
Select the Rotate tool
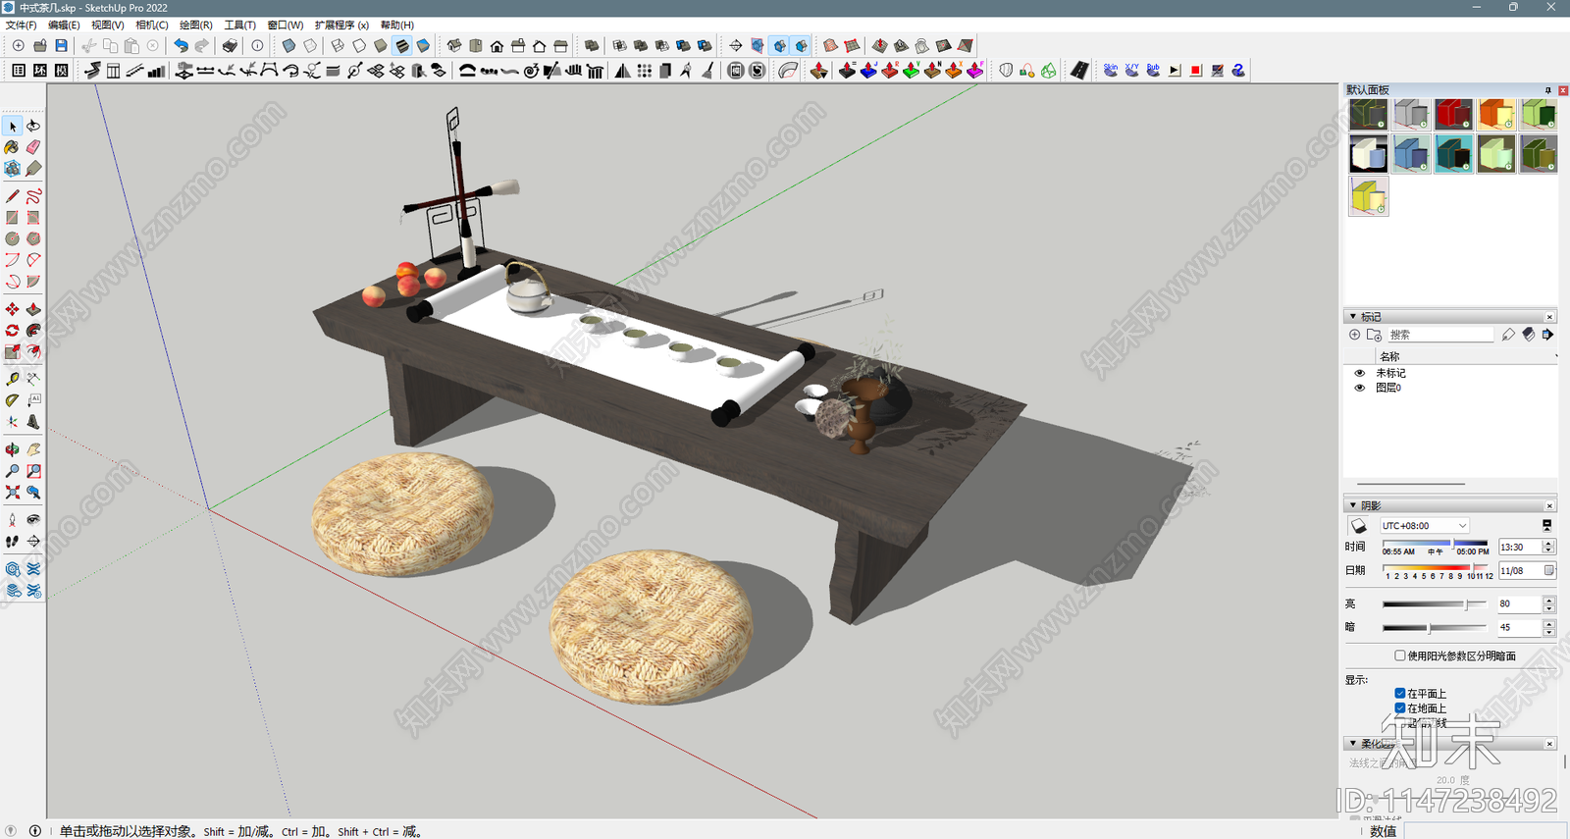(13, 331)
